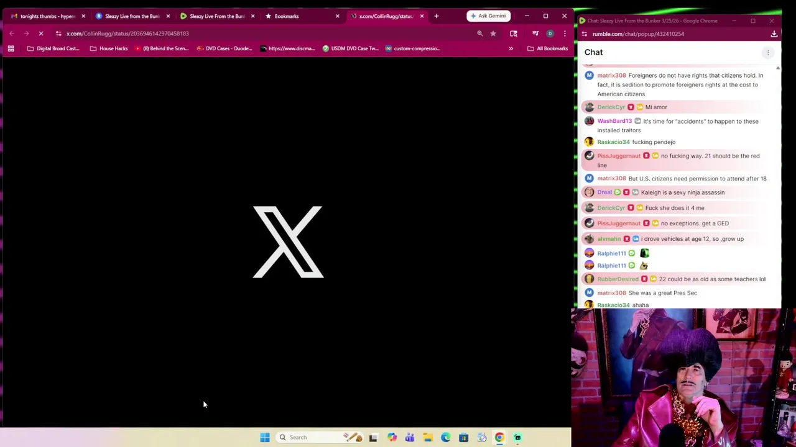
Task: Open the All Bookmarks folder
Action: point(547,48)
